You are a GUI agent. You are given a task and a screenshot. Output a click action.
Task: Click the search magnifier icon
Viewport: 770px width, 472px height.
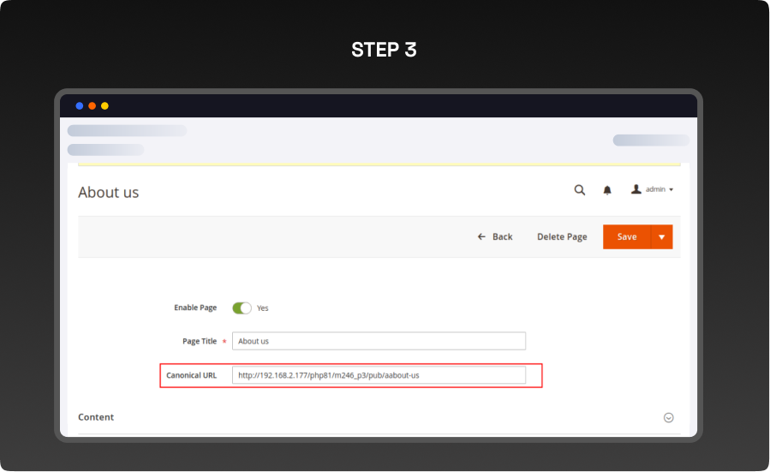pos(580,189)
